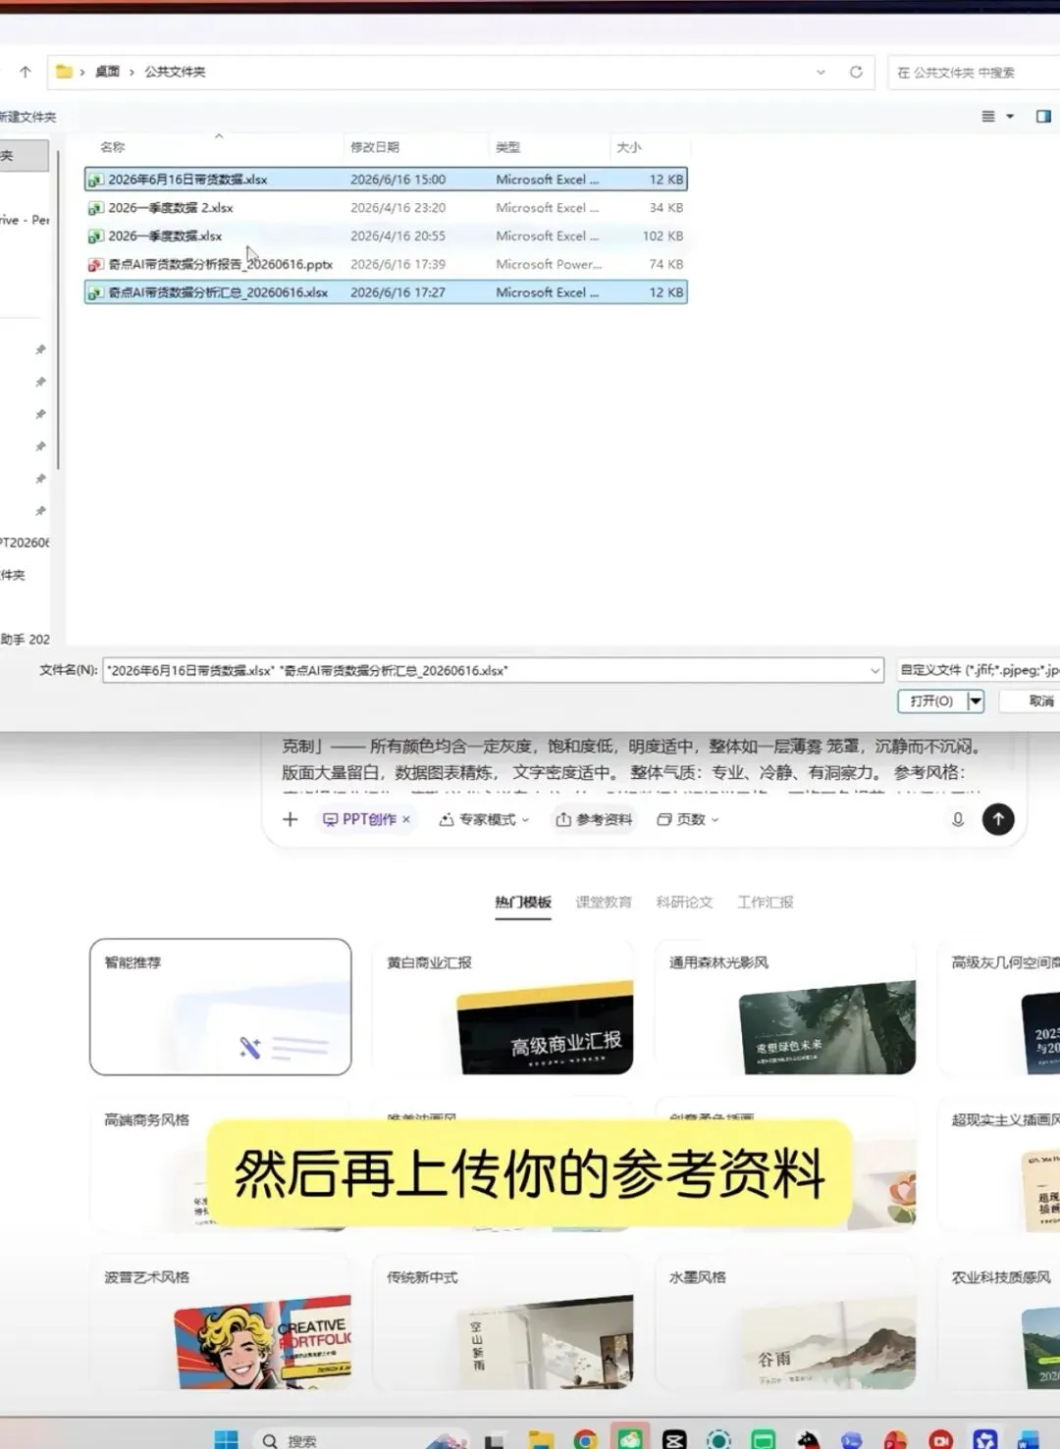Click the 打开(O) button
1060x1449 pixels.
931,701
